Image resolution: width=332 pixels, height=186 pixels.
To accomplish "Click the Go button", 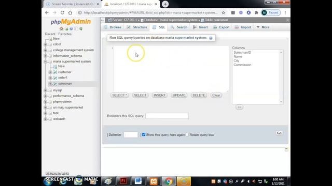I will 279,133.
